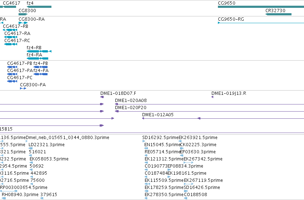
Task: Click protein feature CG8300-PA
Action: click(23, 88)
